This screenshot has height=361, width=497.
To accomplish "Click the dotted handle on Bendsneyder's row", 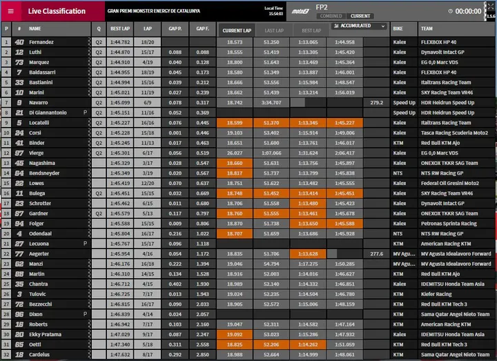I will click(89, 173).
